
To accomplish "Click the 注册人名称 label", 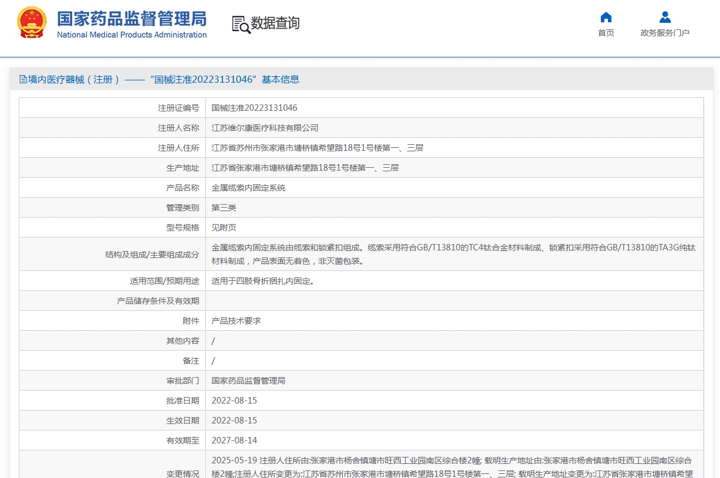I will (178, 128).
